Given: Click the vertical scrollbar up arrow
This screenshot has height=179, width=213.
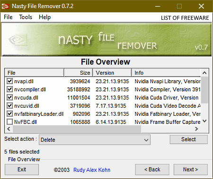Looking at the screenshot, I should (x=204, y=73).
